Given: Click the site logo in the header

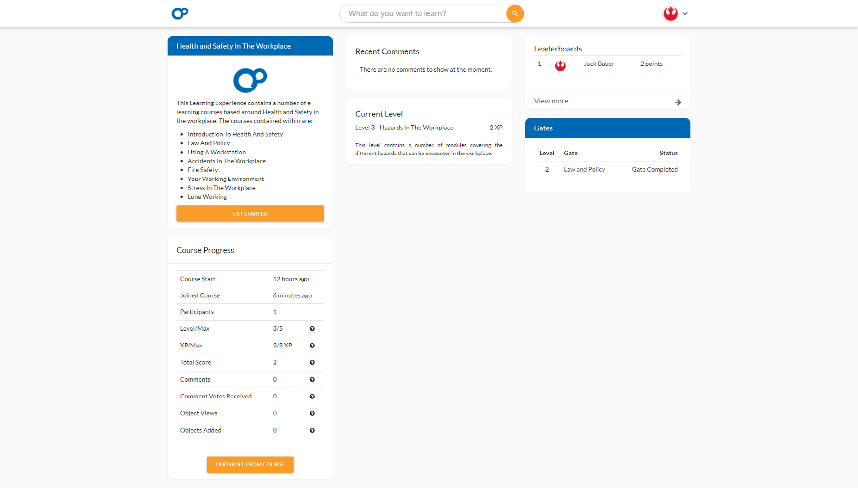Looking at the screenshot, I should [180, 13].
